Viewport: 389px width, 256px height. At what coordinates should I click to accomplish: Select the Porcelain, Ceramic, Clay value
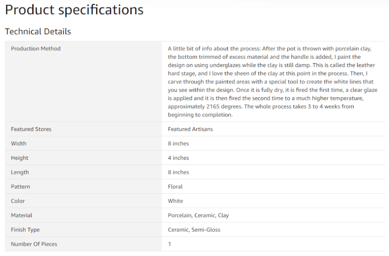[x=198, y=215]
